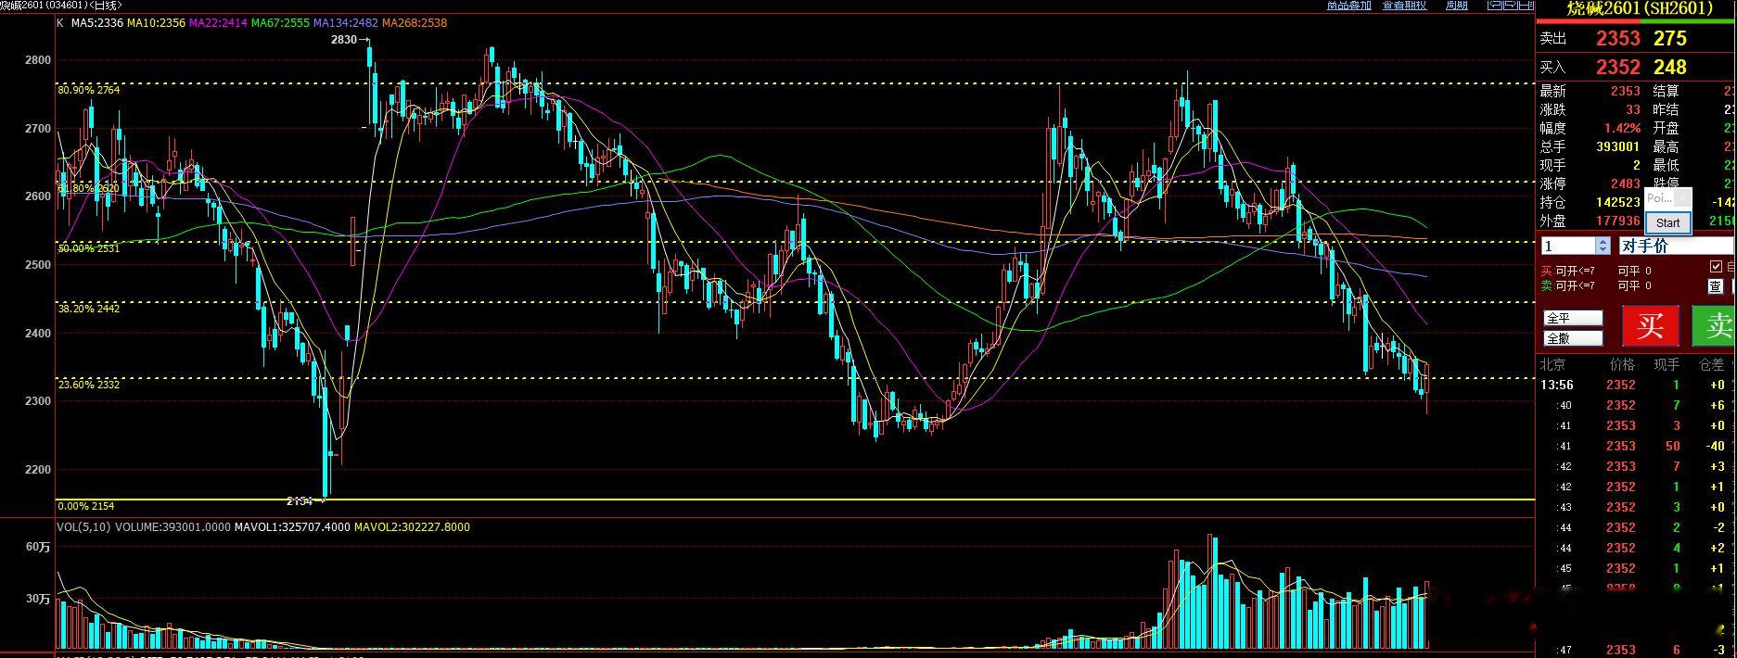The width and height of the screenshot is (1737, 658).
Task: Click the split-window layout icon
Action: tap(1526, 5)
